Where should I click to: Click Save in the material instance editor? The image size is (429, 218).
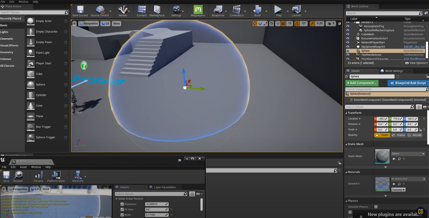coord(6,176)
